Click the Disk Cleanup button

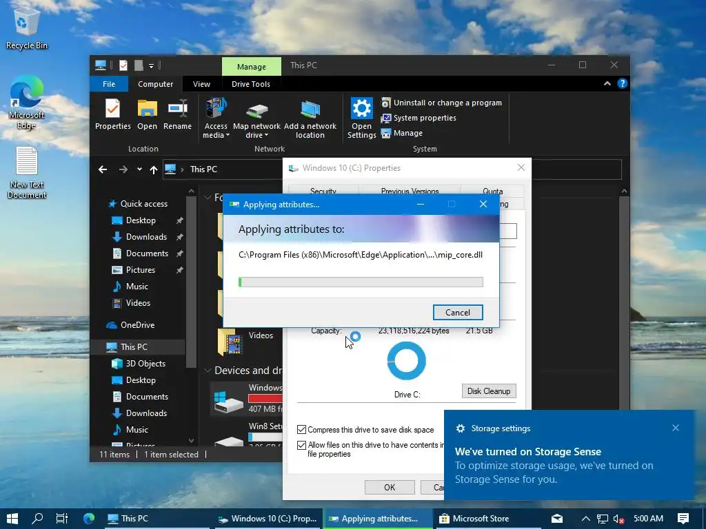tap(489, 391)
